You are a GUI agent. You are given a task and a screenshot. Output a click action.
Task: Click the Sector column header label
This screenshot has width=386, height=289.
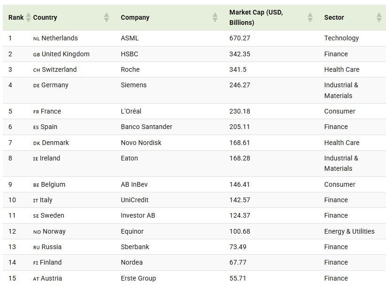click(x=334, y=17)
